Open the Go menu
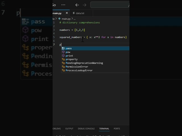Image resolution: width=182 pixels, height=136 pixels. pyautogui.click(x=54, y=5)
